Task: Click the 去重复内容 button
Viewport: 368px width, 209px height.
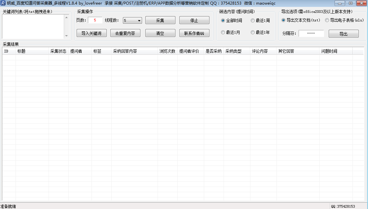Action: tap(125, 33)
